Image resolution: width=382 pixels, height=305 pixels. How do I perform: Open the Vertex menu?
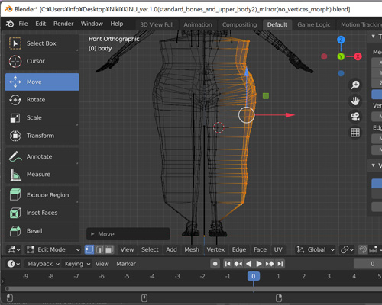[215, 249]
